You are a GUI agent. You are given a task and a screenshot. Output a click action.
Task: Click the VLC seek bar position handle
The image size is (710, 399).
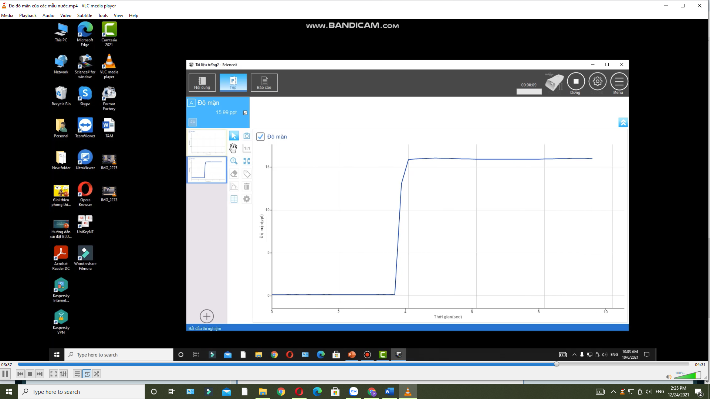pyautogui.click(x=556, y=364)
